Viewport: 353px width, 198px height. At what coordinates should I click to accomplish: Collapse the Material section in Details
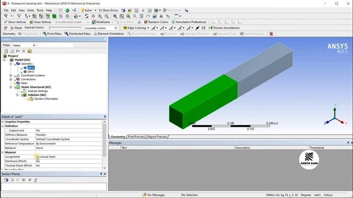tap(3, 152)
